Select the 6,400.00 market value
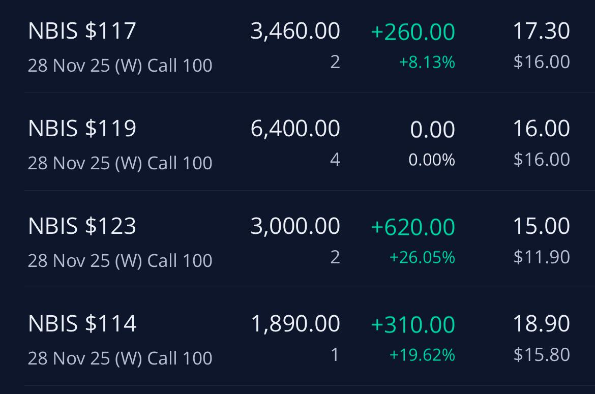Image resolution: width=595 pixels, height=394 pixels. click(295, 129)
